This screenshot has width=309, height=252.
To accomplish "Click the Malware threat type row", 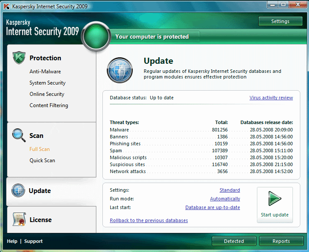I will tap(201, 130).
